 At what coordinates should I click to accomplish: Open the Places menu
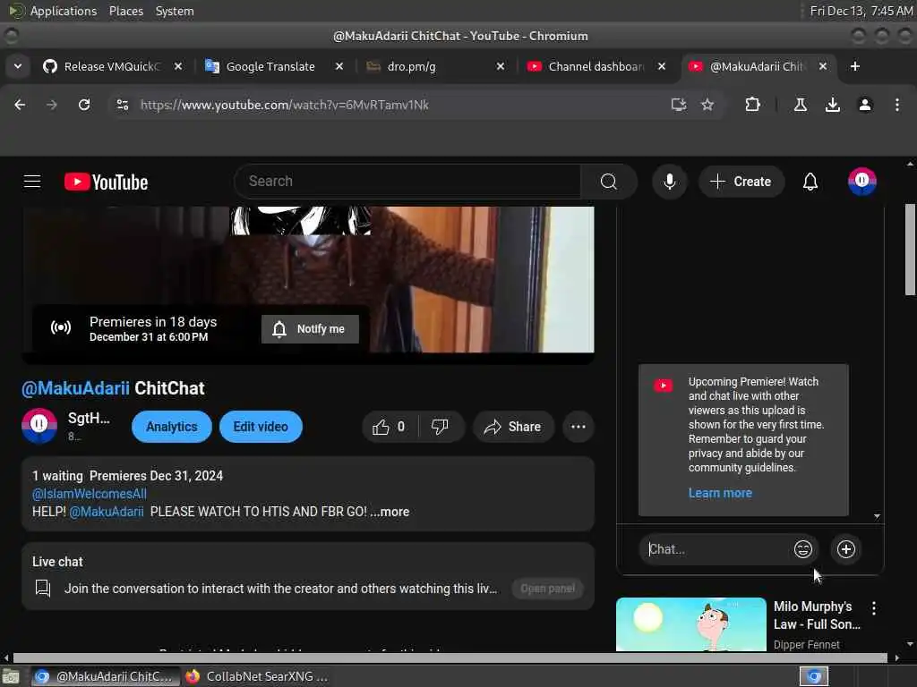point(125,11)
